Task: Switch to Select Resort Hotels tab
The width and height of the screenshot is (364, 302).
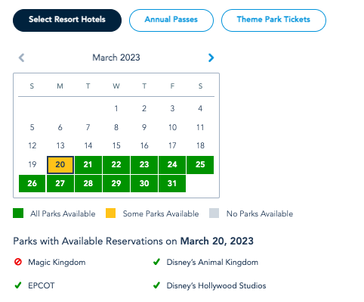Action: click(x=67, y=20)
